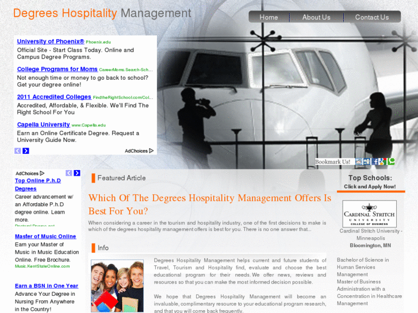Click the students group photo

pos(117,286)
